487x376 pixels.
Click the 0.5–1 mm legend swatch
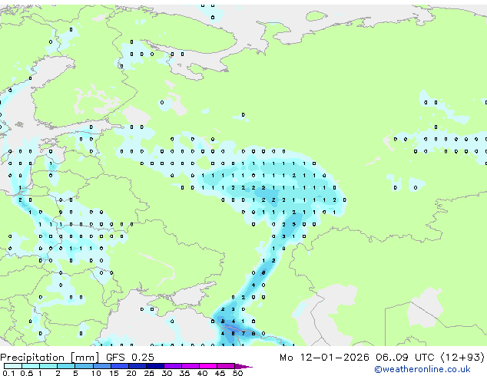click(x=31, y=366)
